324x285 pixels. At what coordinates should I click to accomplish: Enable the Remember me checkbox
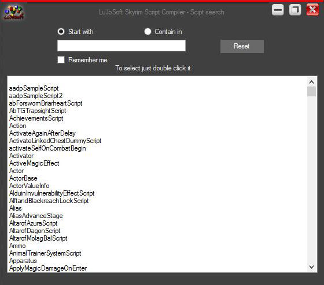pyautogui.click(x=61, y=60)
